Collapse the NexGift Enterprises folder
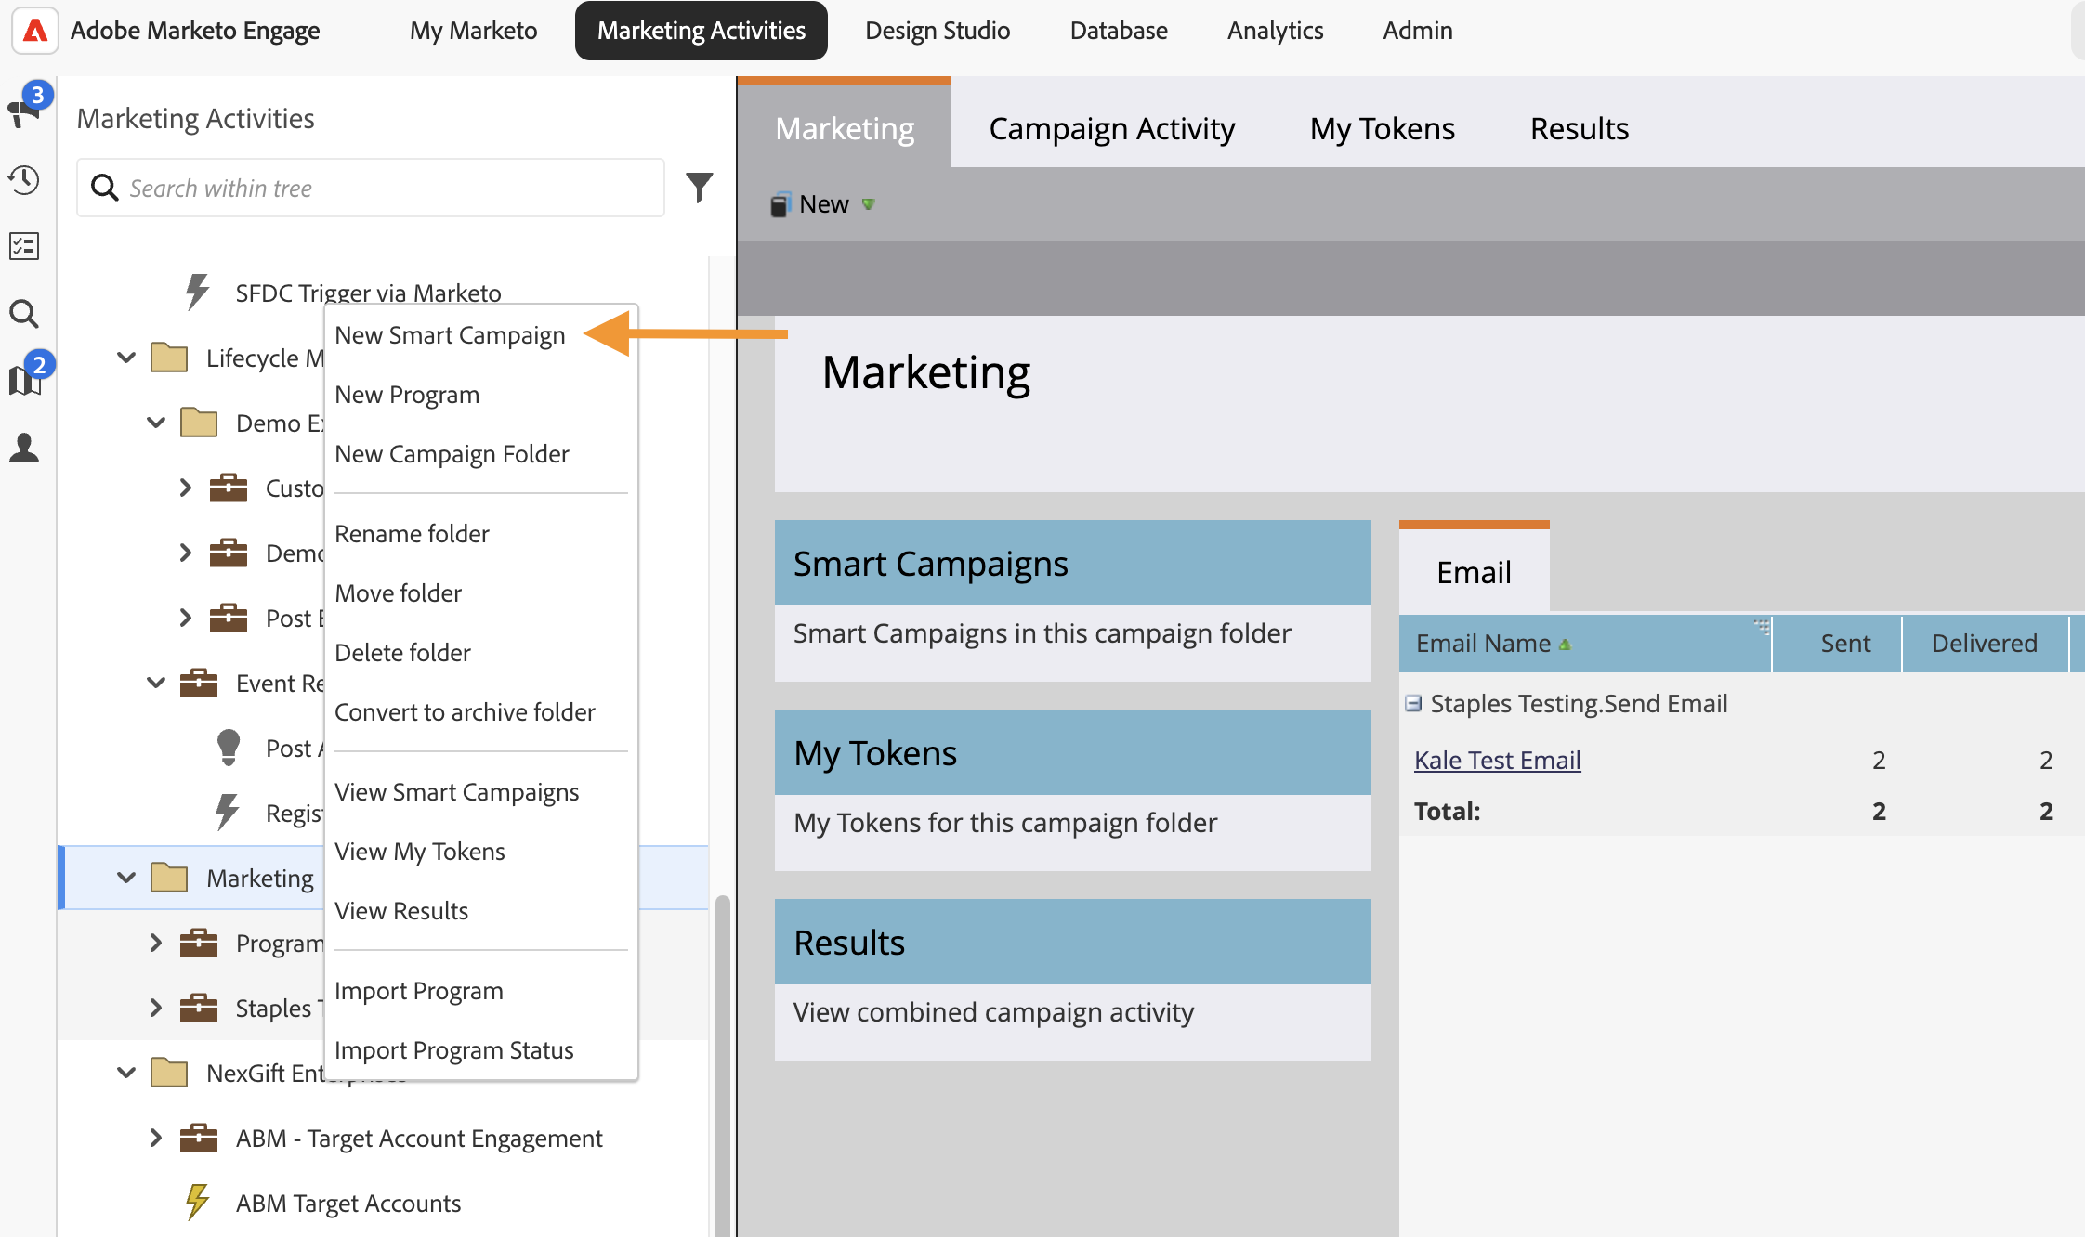 [x=126, y=1073]
